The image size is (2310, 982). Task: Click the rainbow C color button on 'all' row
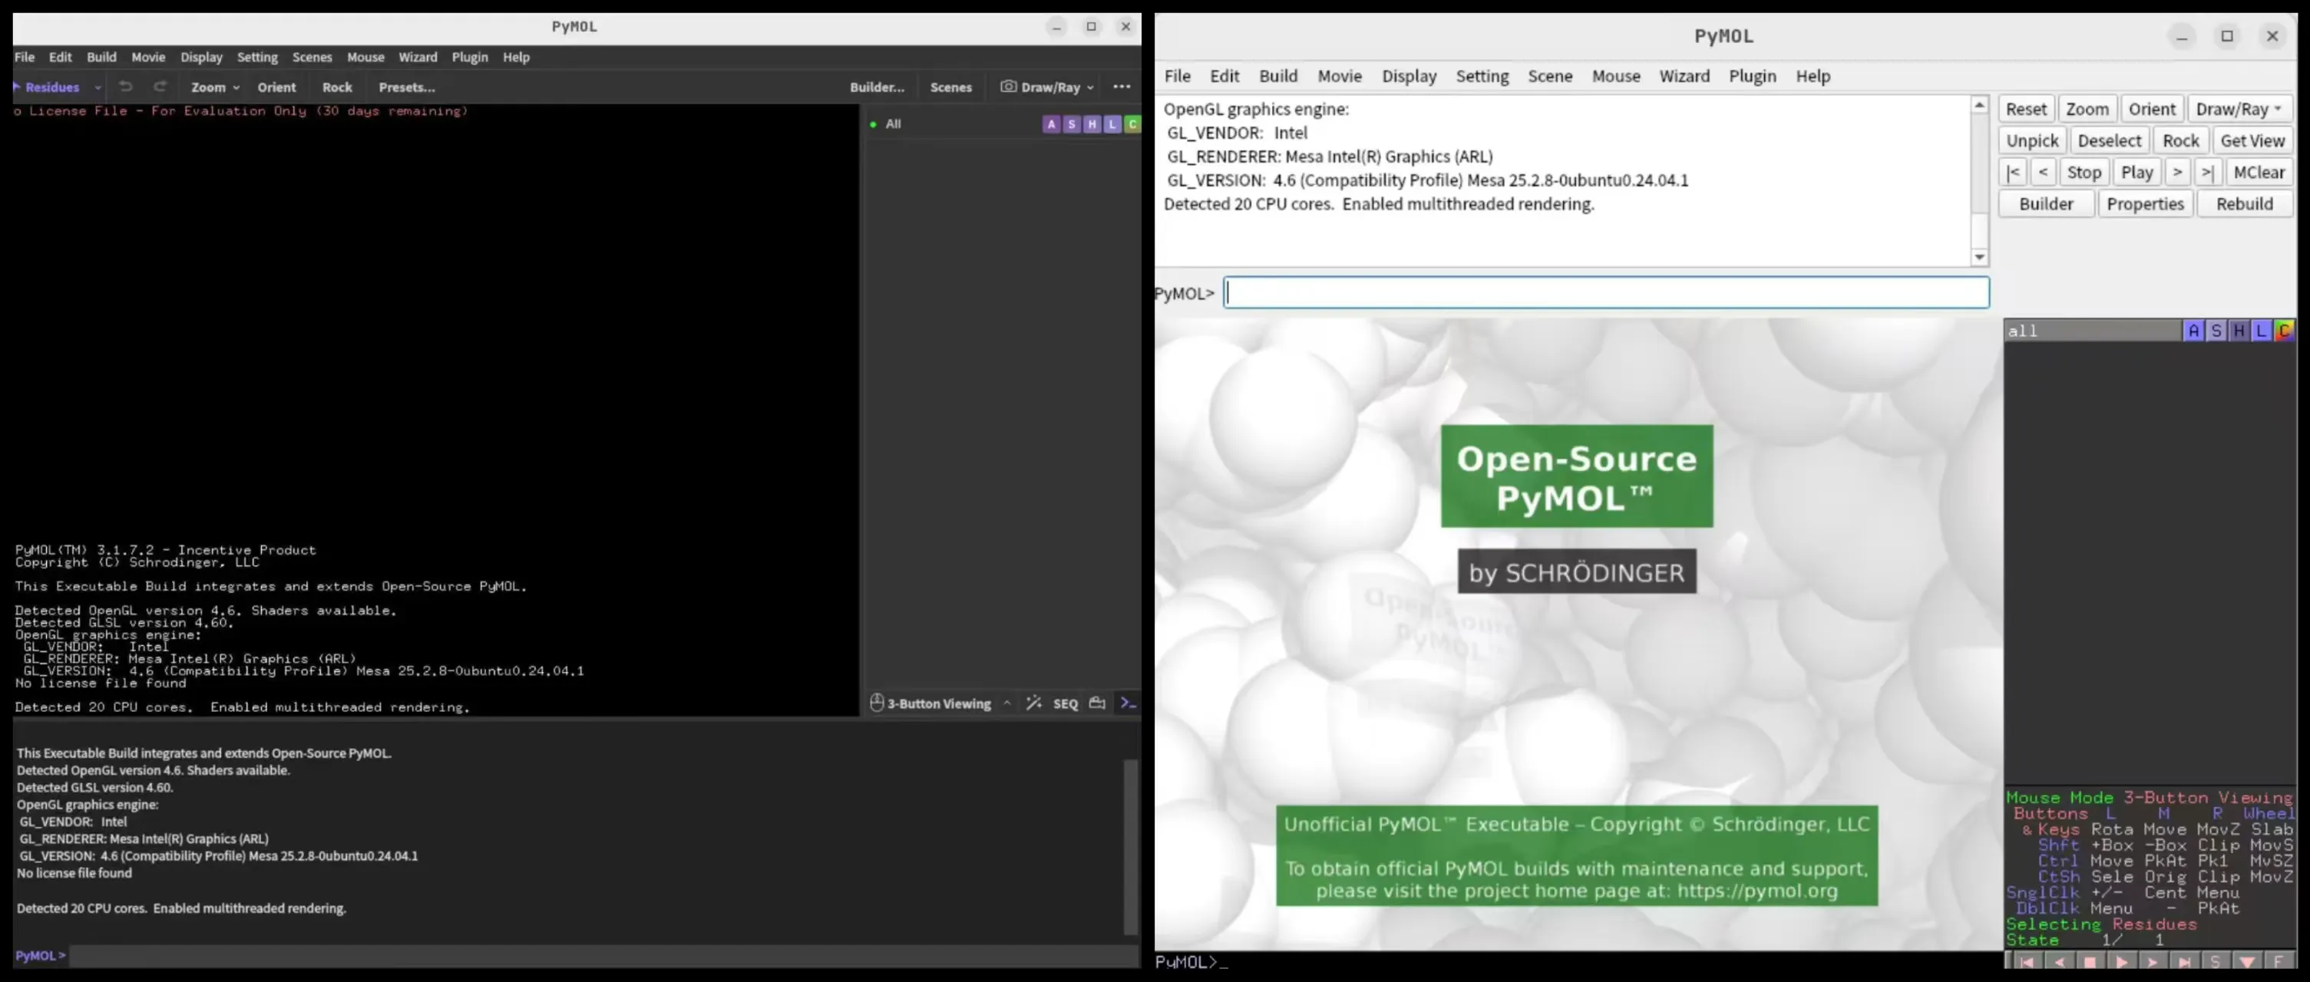2284,331
